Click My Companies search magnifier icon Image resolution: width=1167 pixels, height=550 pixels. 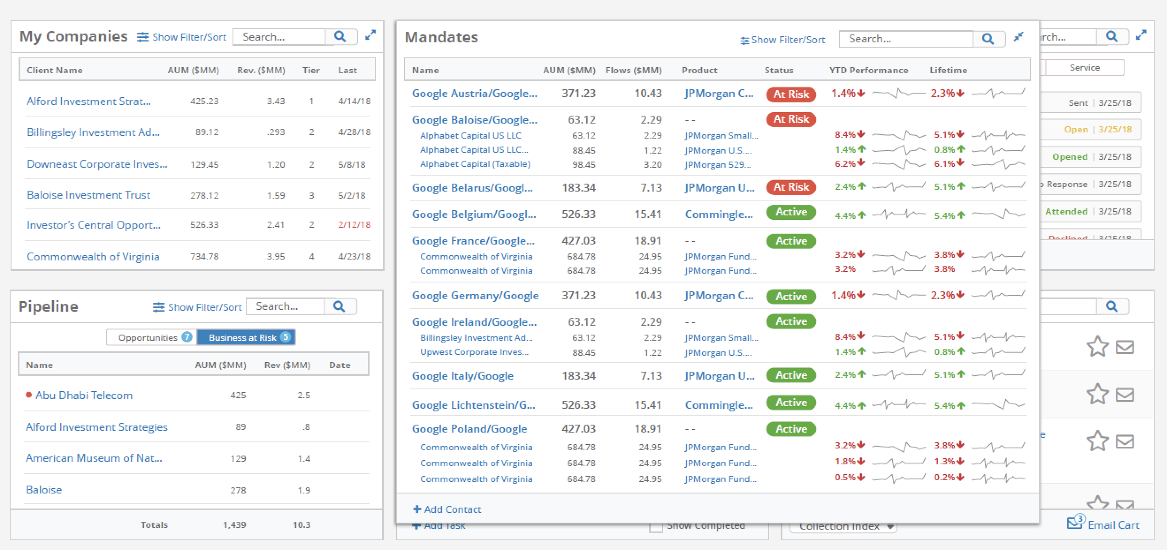click(x=340, y=37)
